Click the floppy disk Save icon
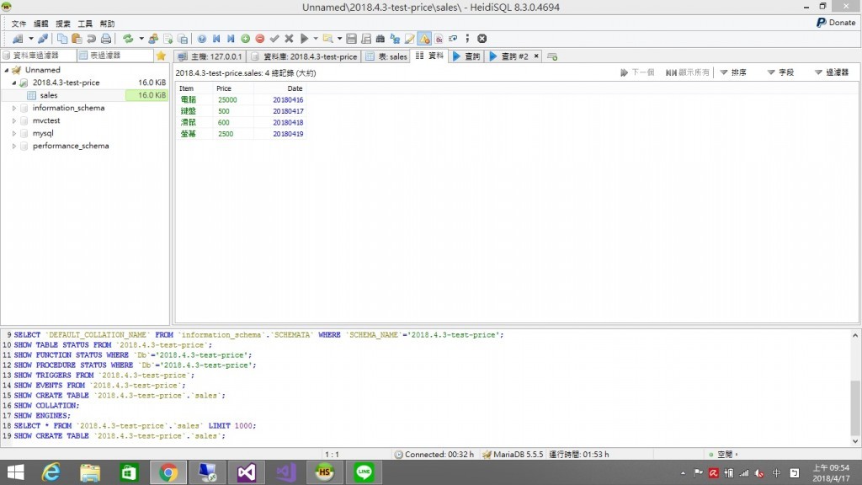The height and width of the screenshot is (485, 862). (x=351, y=39)
